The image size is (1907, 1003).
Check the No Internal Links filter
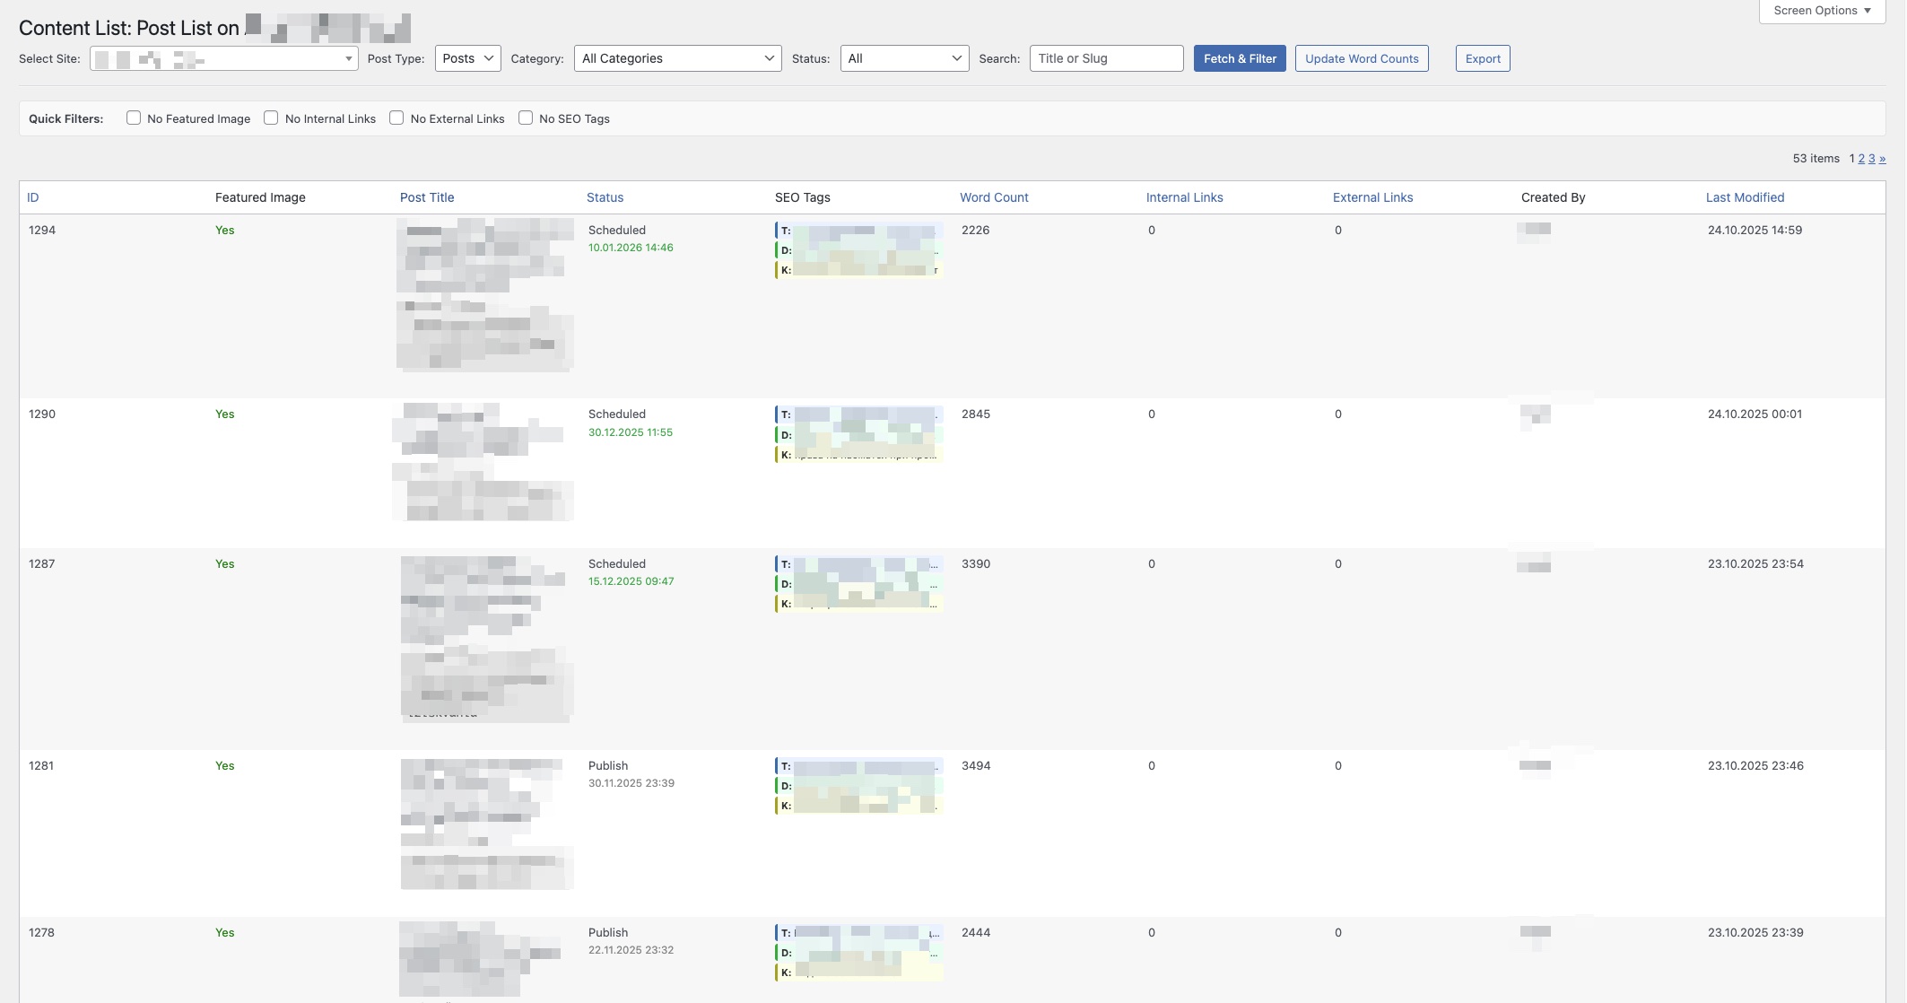pyautogui.click(x=271, y=118)
